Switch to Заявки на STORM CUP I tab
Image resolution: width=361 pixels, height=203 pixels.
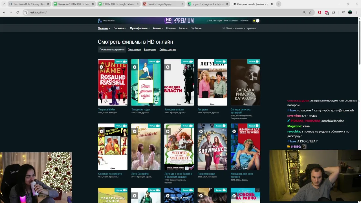pos(74,4)
